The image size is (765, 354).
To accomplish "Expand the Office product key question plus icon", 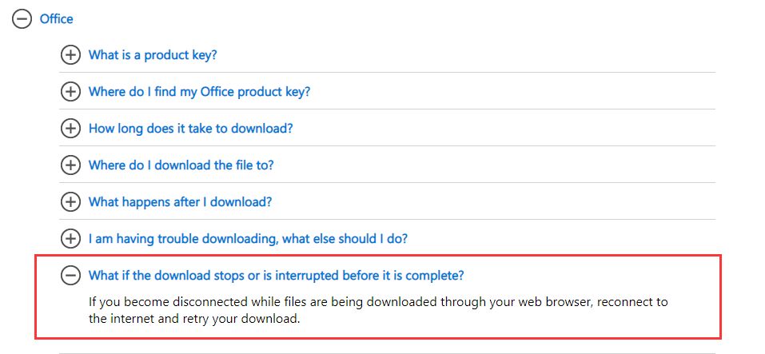I will pyautogui.click(x=70, y=91).
